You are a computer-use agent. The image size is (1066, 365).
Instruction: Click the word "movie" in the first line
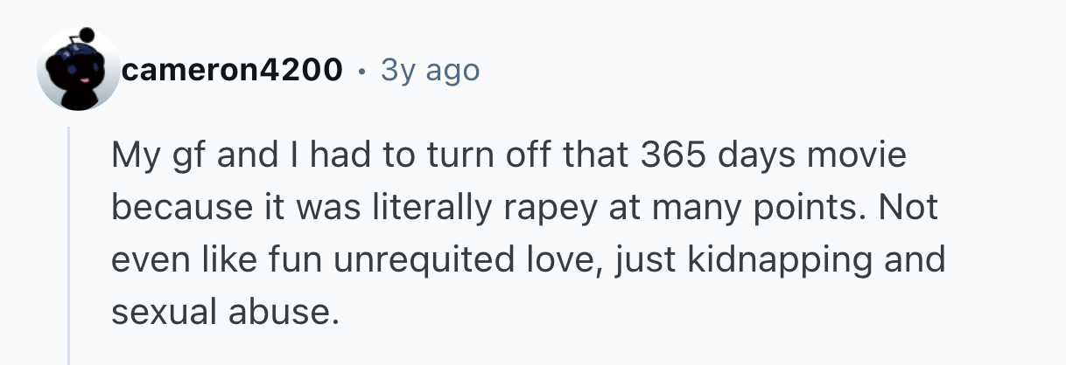[862, 156]
